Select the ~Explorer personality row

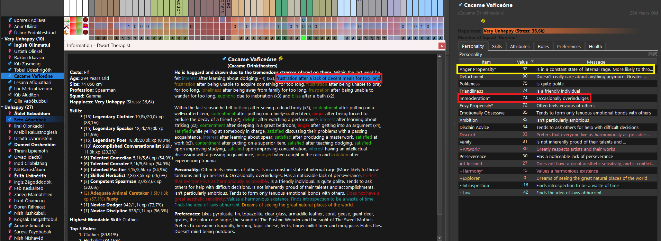point(558,178)
